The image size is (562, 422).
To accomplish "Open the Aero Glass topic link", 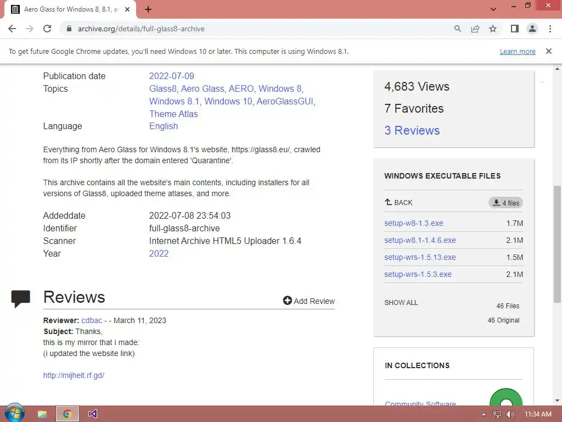I will (x=203, y=88).
